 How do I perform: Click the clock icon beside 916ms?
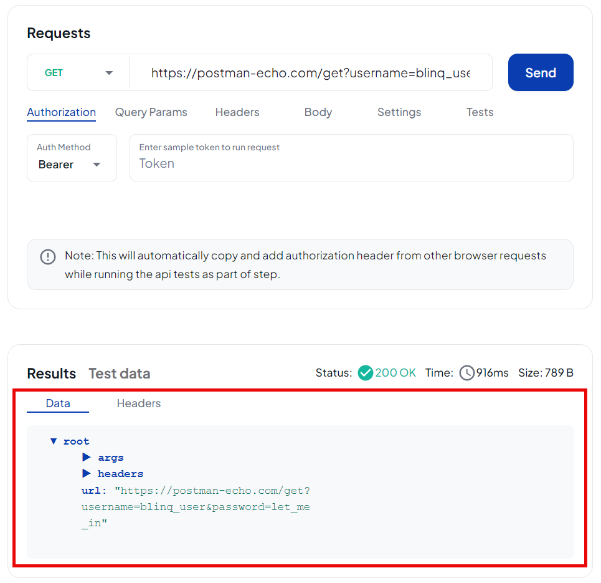point(467,373)
